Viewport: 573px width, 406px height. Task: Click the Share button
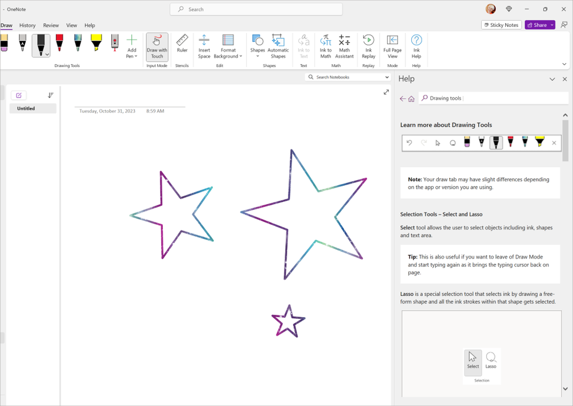click(537, 25)
